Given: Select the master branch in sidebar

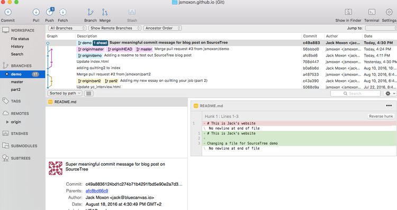Looking at the screenshot, I should coord(17,82).
